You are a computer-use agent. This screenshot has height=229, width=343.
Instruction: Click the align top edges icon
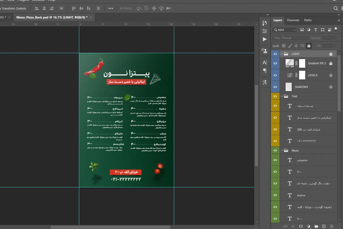coord(74,8)
